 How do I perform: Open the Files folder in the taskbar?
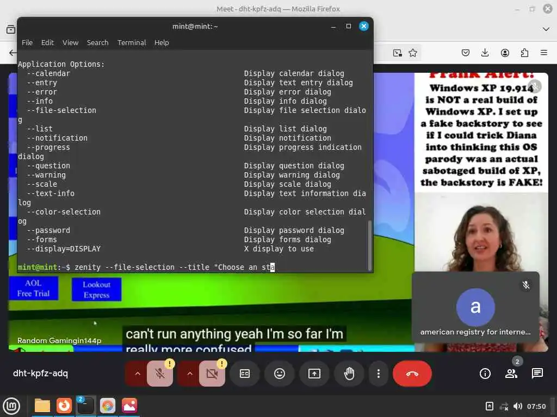pyautogui.click(x=42, y=406)
